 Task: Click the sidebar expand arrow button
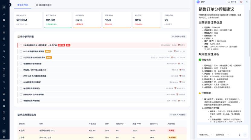tap(10, 5)
